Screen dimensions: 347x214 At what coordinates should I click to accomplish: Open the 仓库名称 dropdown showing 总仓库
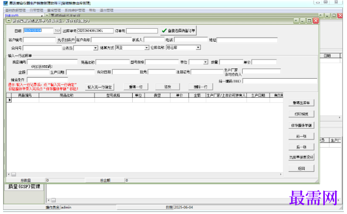point(198,47)
